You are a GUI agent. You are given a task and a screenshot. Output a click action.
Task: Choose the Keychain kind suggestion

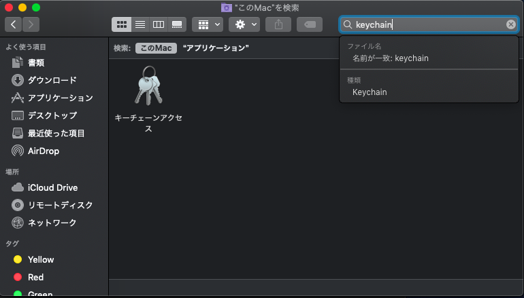pos(370,92)
